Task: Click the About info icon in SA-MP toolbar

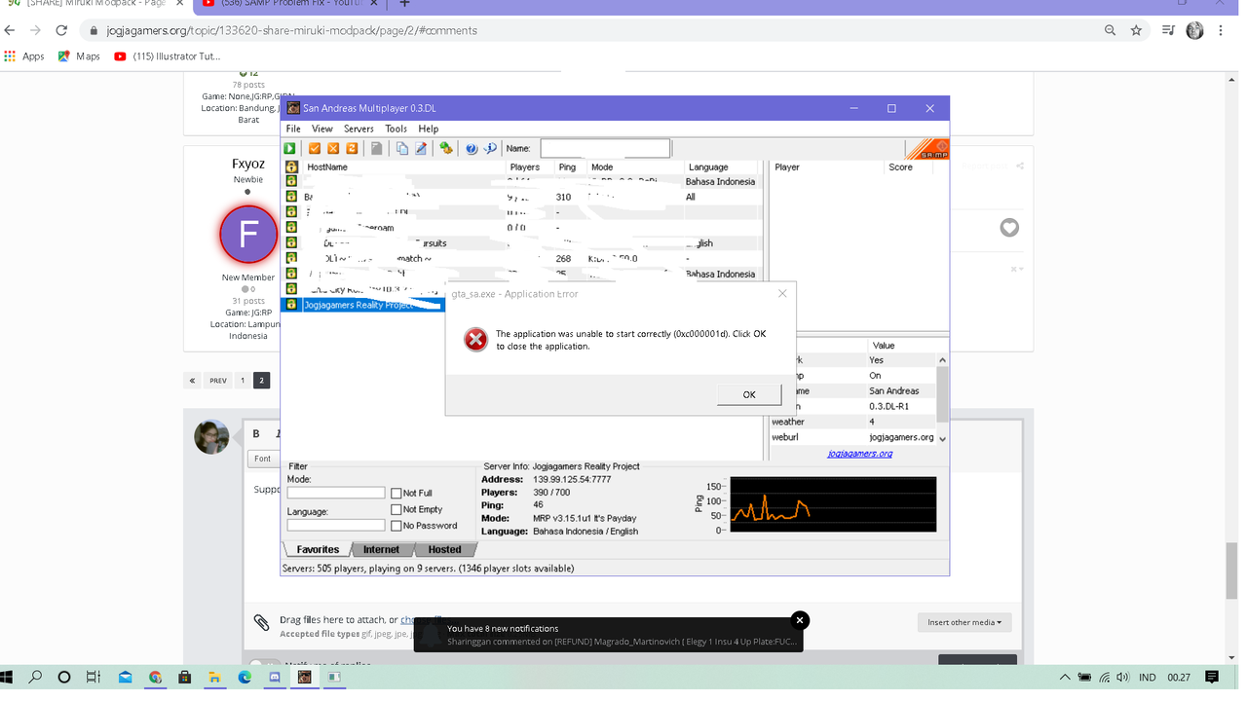Action: point(490,148)
